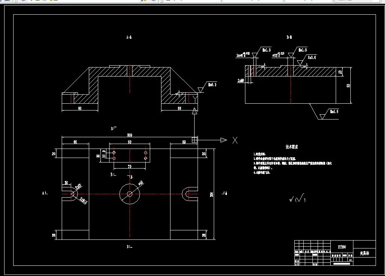The image size is (385, 276).
Task: Select the 20 dimension above left slot
Action: coord(66,183)
